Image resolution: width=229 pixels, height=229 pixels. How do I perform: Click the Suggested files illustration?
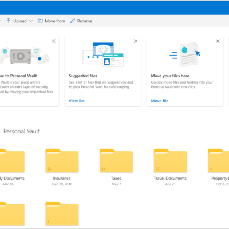[103, 54]
